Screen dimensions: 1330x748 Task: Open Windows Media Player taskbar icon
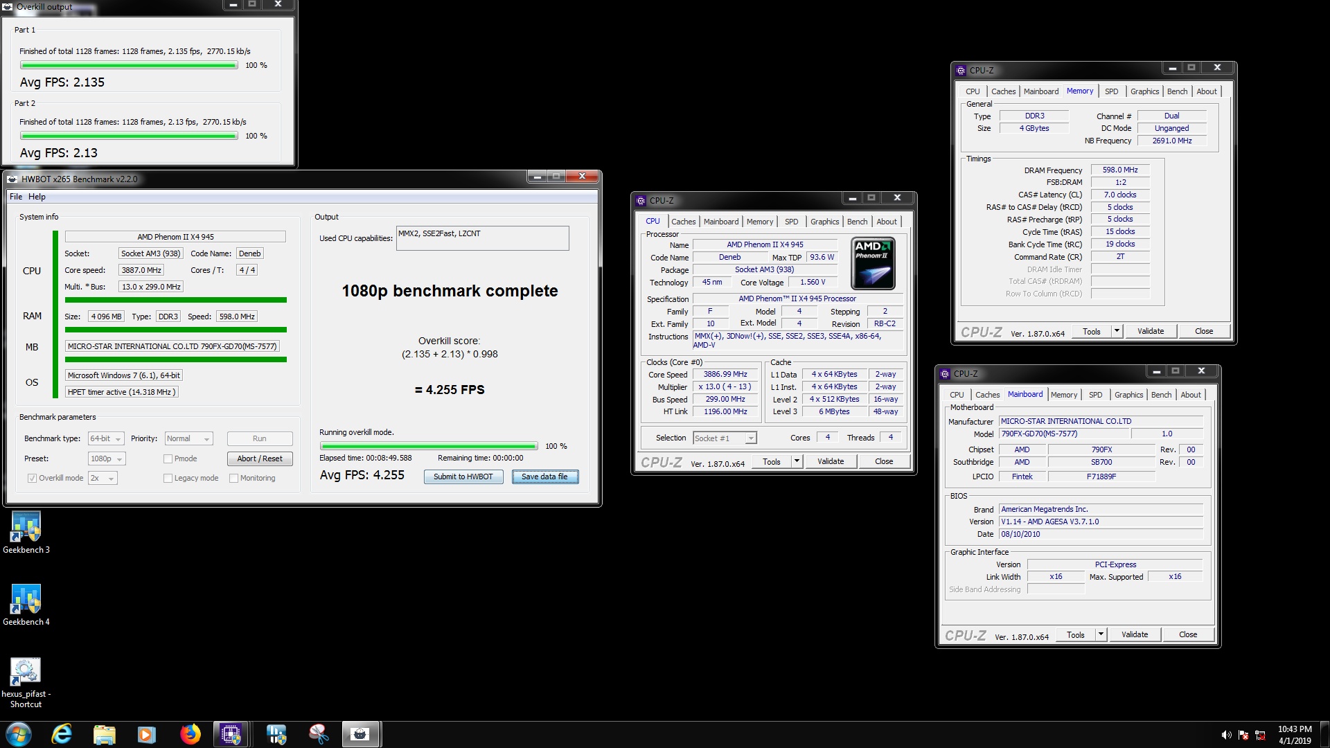click(146, 734)
